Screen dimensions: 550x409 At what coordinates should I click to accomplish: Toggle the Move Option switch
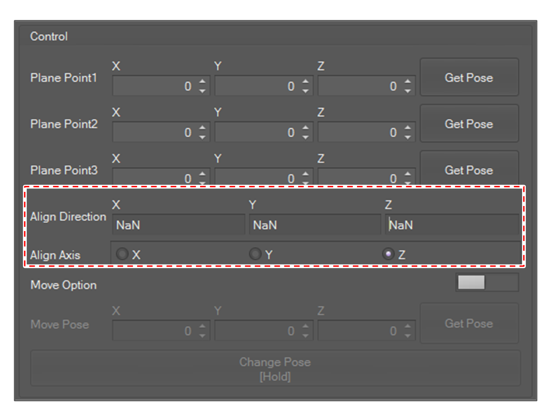(x=487, y=282)
